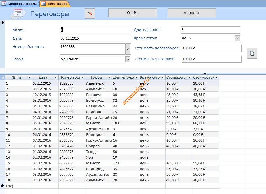Click the 3765478 subscriber number cell
Image resolution: width=266 pixels, height=194 pixels.
point(72,146)
